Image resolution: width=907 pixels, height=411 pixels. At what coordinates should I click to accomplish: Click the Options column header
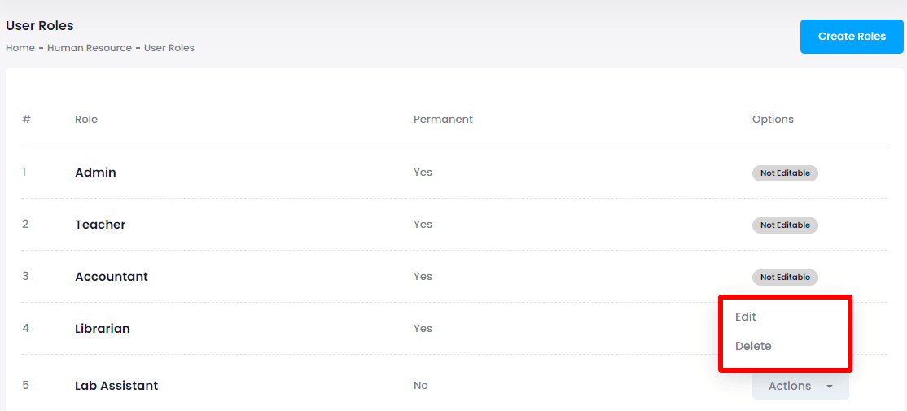(x=773, y=119)
